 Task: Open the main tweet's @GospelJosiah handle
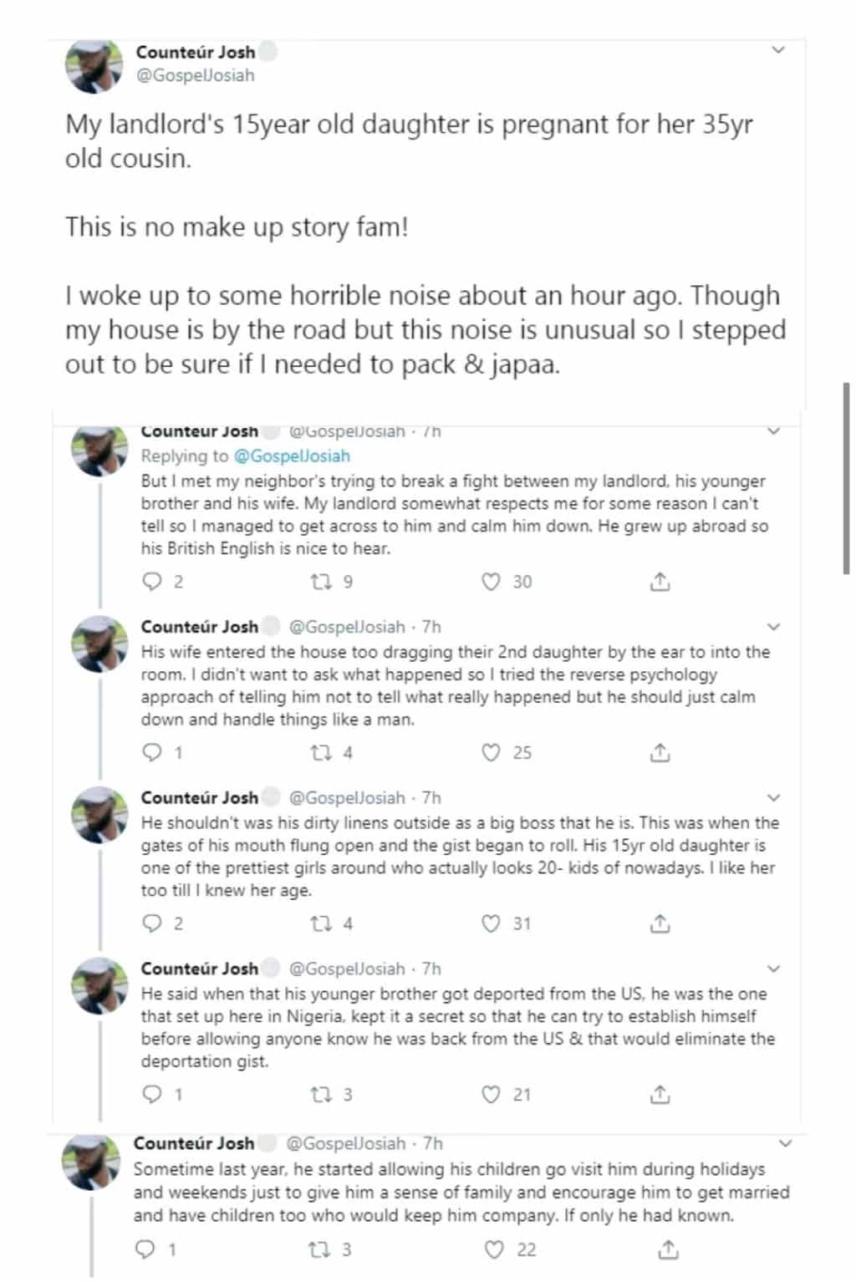[195, 75]
